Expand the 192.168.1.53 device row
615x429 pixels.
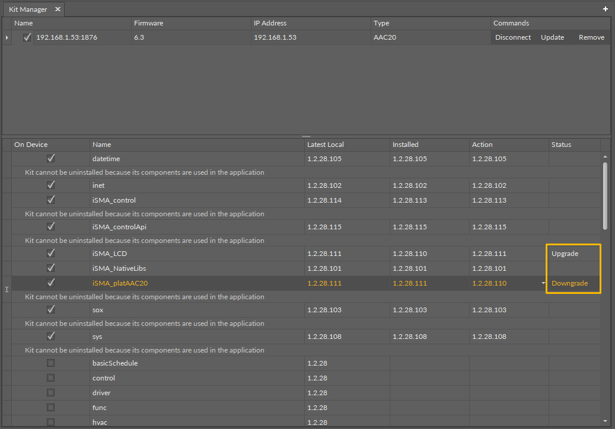[x=6, y=37]
